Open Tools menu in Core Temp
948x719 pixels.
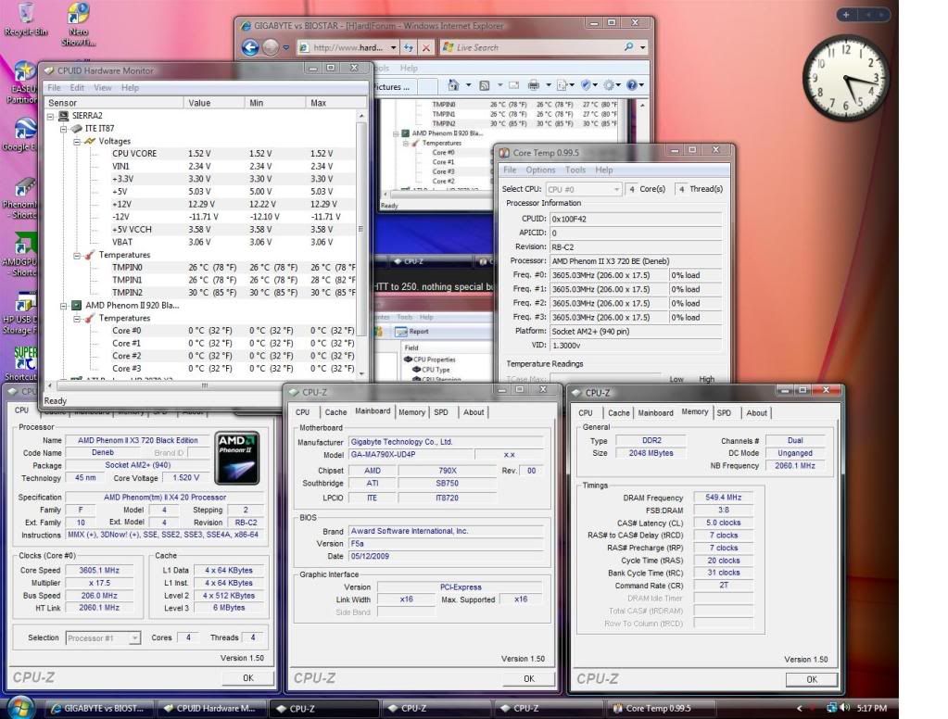pyautogui.click(x=575, y=170)
